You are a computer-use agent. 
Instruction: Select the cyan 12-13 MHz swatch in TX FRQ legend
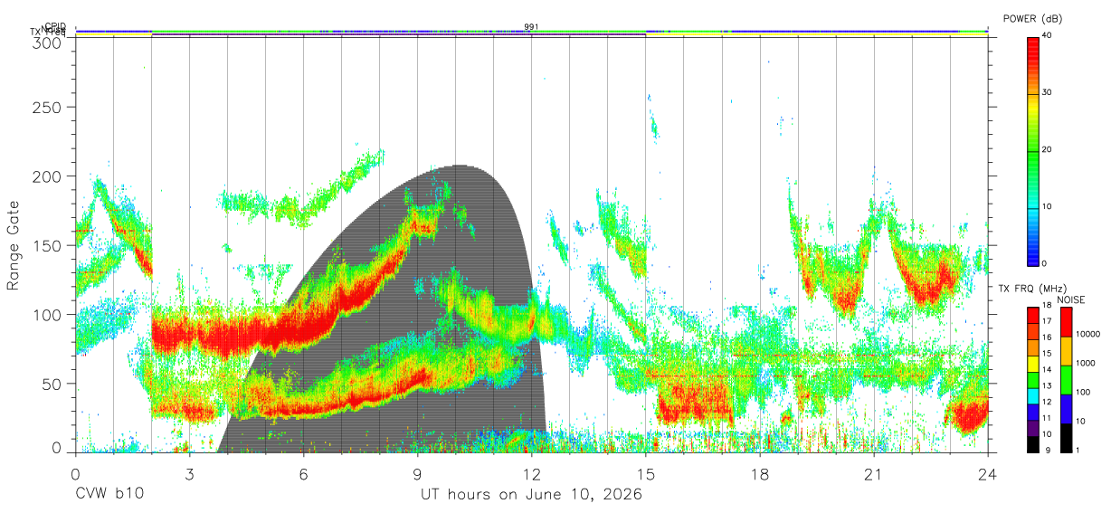(1032, 395)
